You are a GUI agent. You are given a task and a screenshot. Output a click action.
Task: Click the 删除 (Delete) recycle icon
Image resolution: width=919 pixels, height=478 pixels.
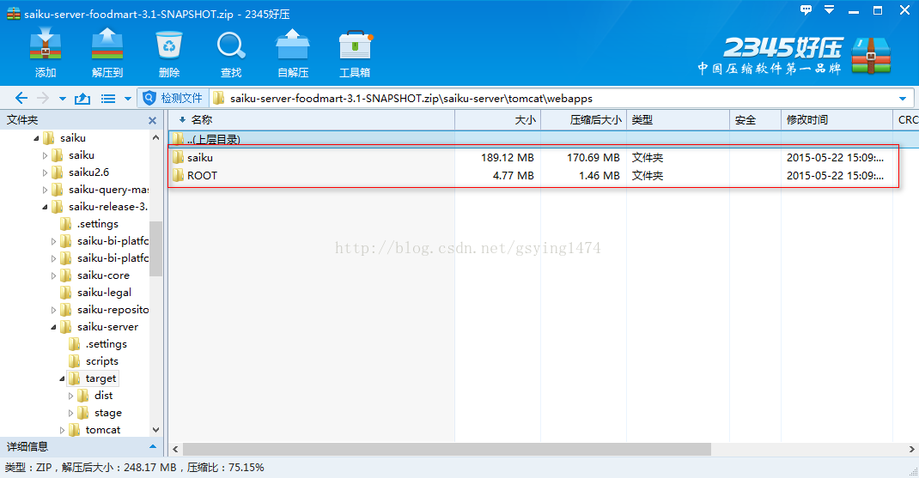pyautogui.click(x=169, y=45)
